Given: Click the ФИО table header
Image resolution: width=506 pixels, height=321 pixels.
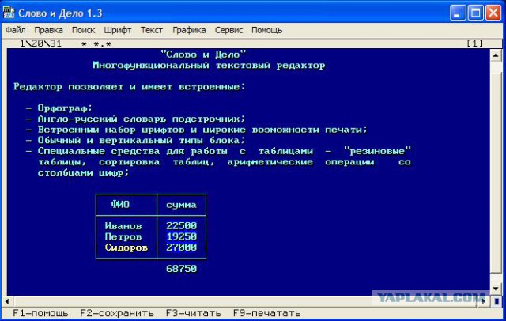Looking at the screenshot, I should (120, 205).
